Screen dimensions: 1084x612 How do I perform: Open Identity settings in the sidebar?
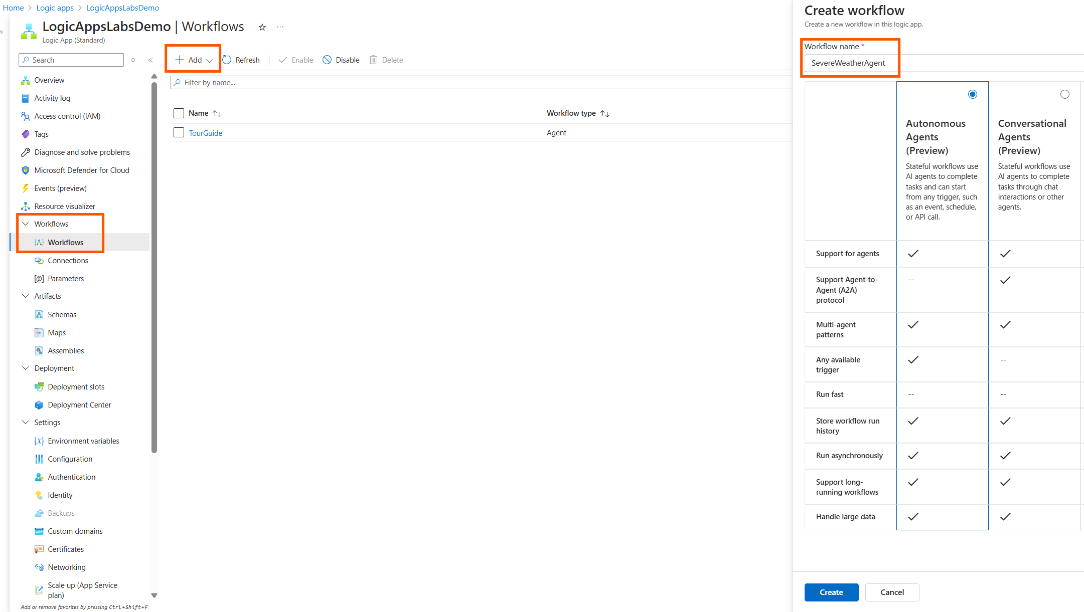click(x=60, y=495)
